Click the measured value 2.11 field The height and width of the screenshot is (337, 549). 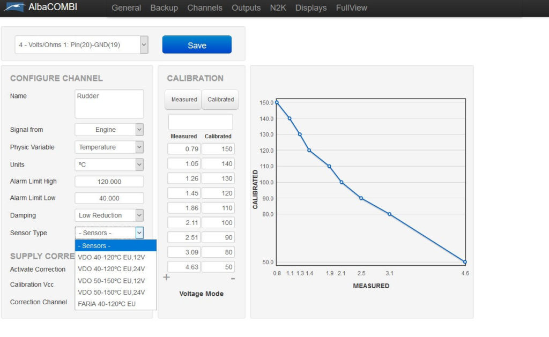[x=184, y=222]
